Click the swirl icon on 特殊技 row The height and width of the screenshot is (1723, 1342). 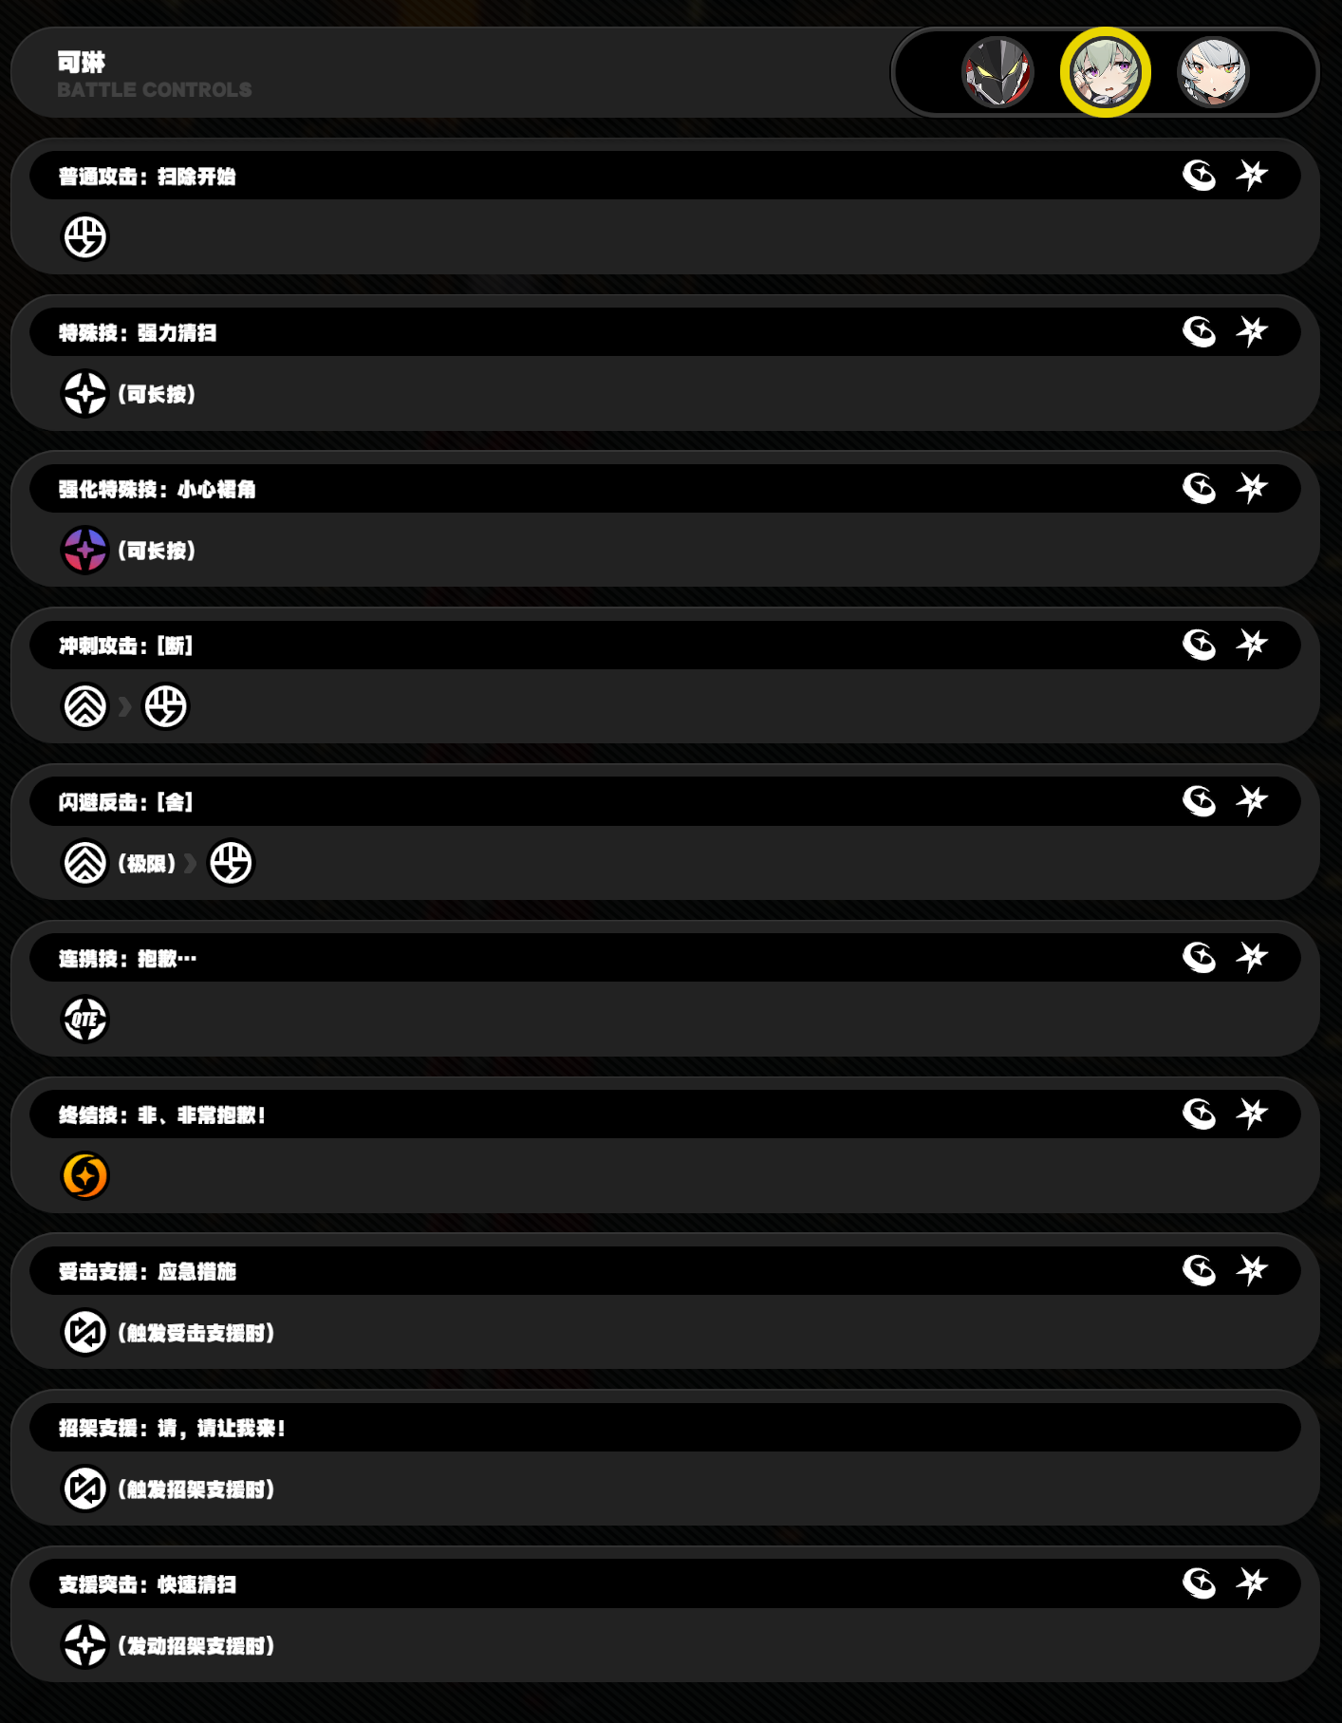pos(1200,331)
